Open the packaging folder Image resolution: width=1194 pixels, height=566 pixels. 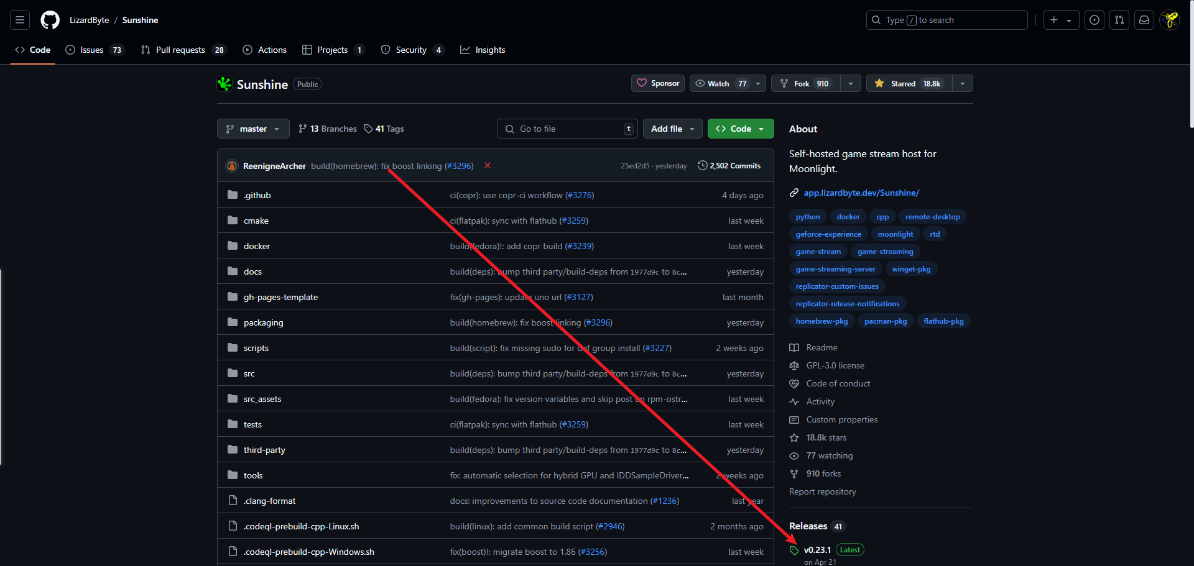(x=263, y=322)
